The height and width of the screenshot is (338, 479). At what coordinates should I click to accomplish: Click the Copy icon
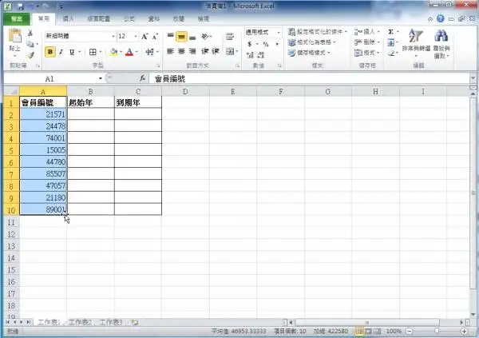pos(30,44)
